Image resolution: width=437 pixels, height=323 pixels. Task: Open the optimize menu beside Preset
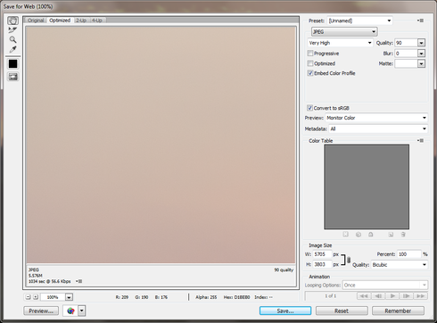pos(420,21)
